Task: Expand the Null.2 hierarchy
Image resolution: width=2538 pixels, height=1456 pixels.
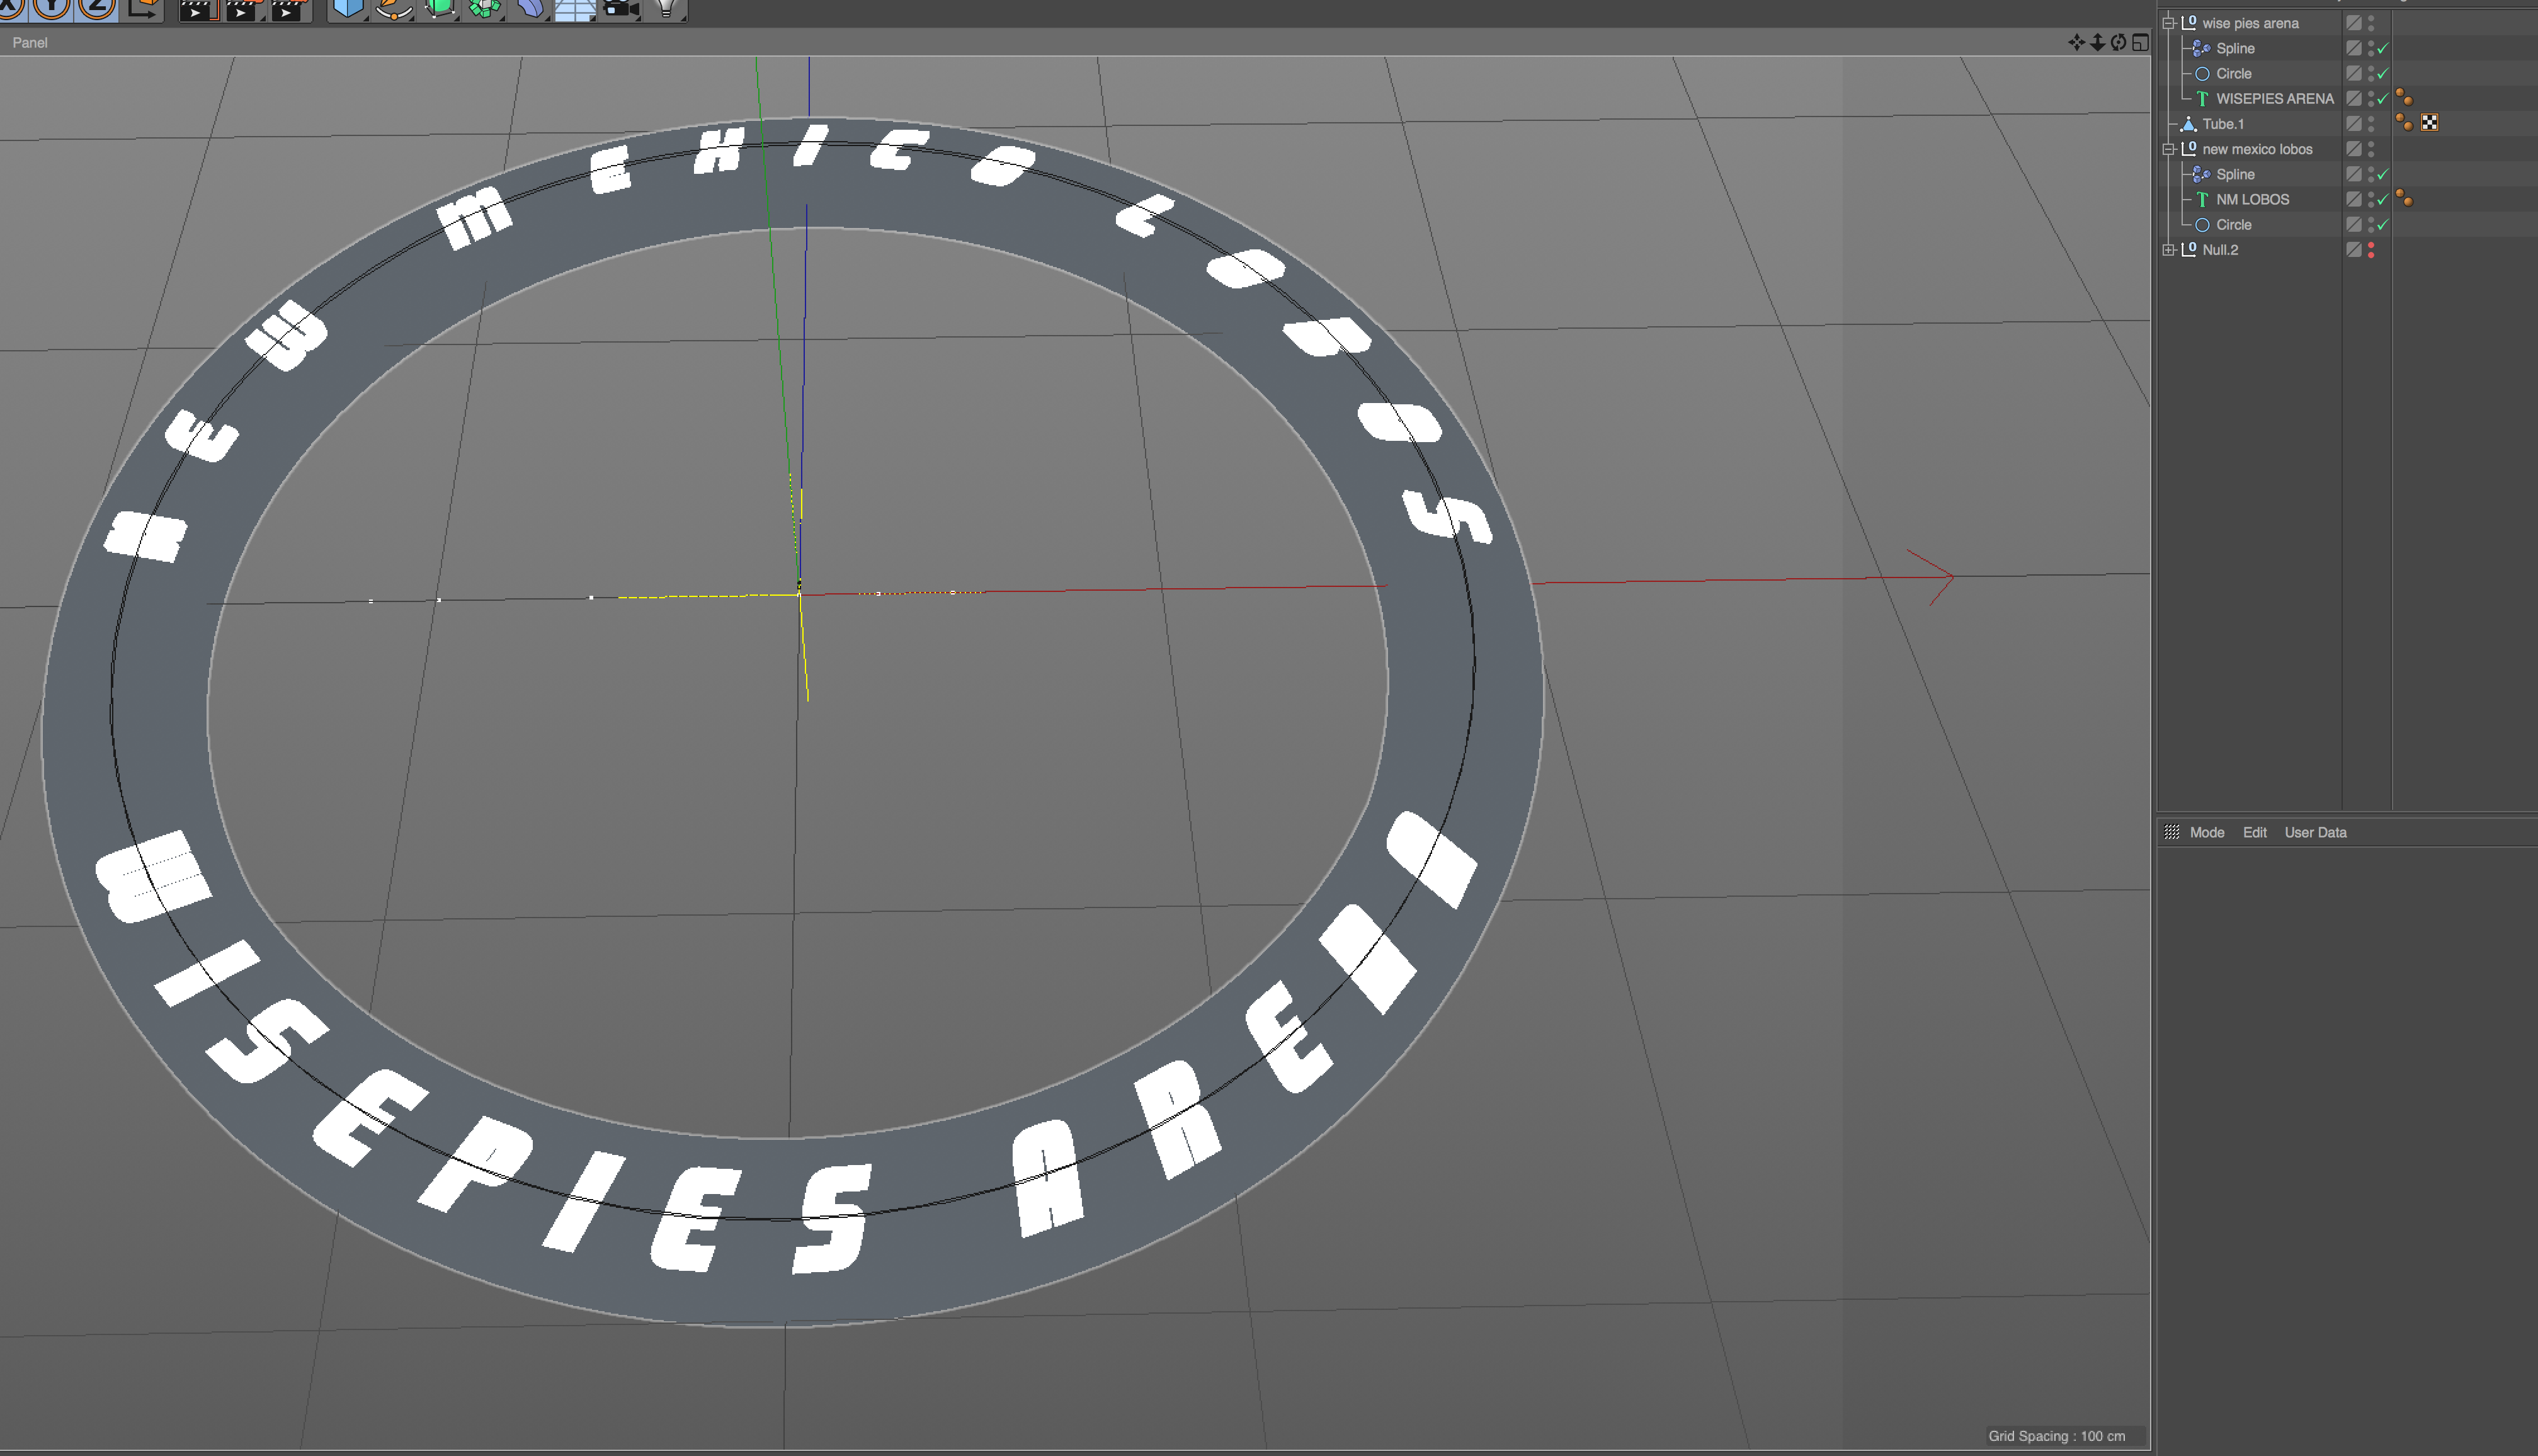Action: coord(2168,250)
